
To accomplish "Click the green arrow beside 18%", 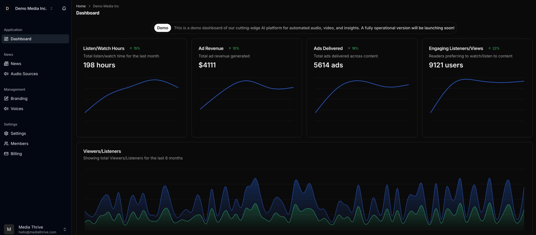I will (x=349, y=48).
